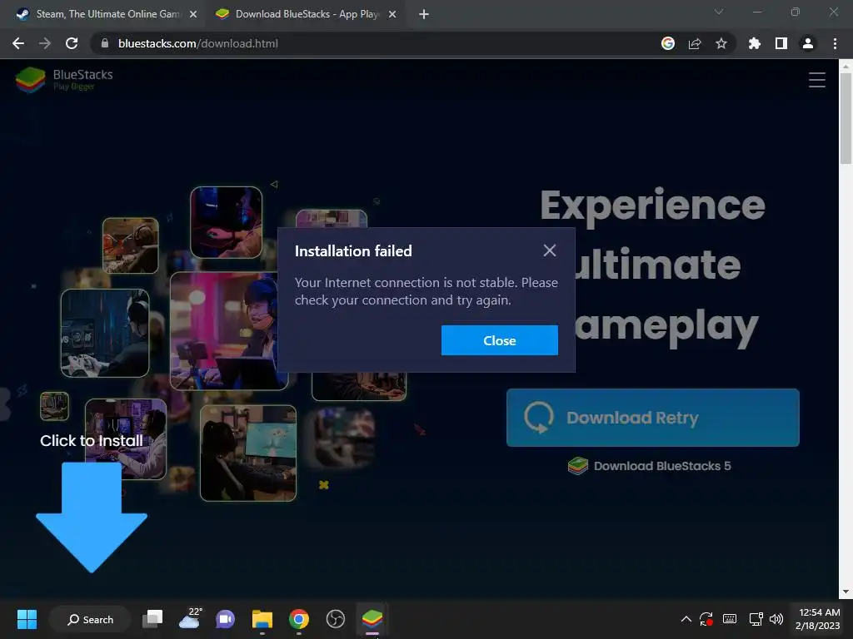Open network settings tray icon
The image size is (853, 639).
756,619
